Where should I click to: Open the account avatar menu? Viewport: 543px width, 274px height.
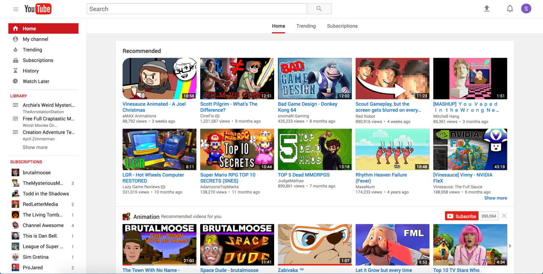pyautogui.click(x=526, y=8)
